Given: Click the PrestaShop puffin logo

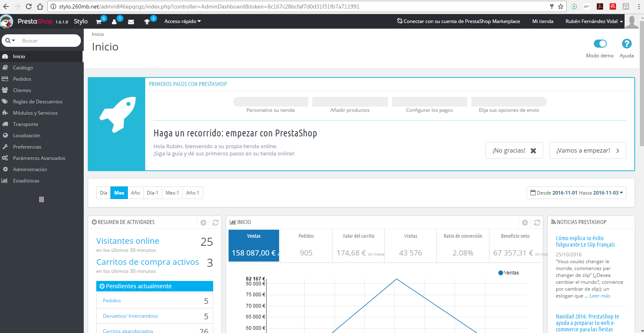Looking at the screenshot, I should click(6, 21).
